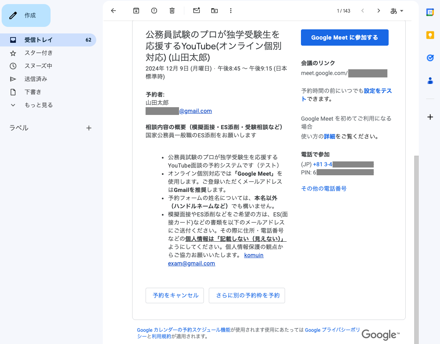The image size is (440, 344).
Task: Open スヌーズ中 snoozed folder
Action: pyautogui.click(x=38, y=66)
